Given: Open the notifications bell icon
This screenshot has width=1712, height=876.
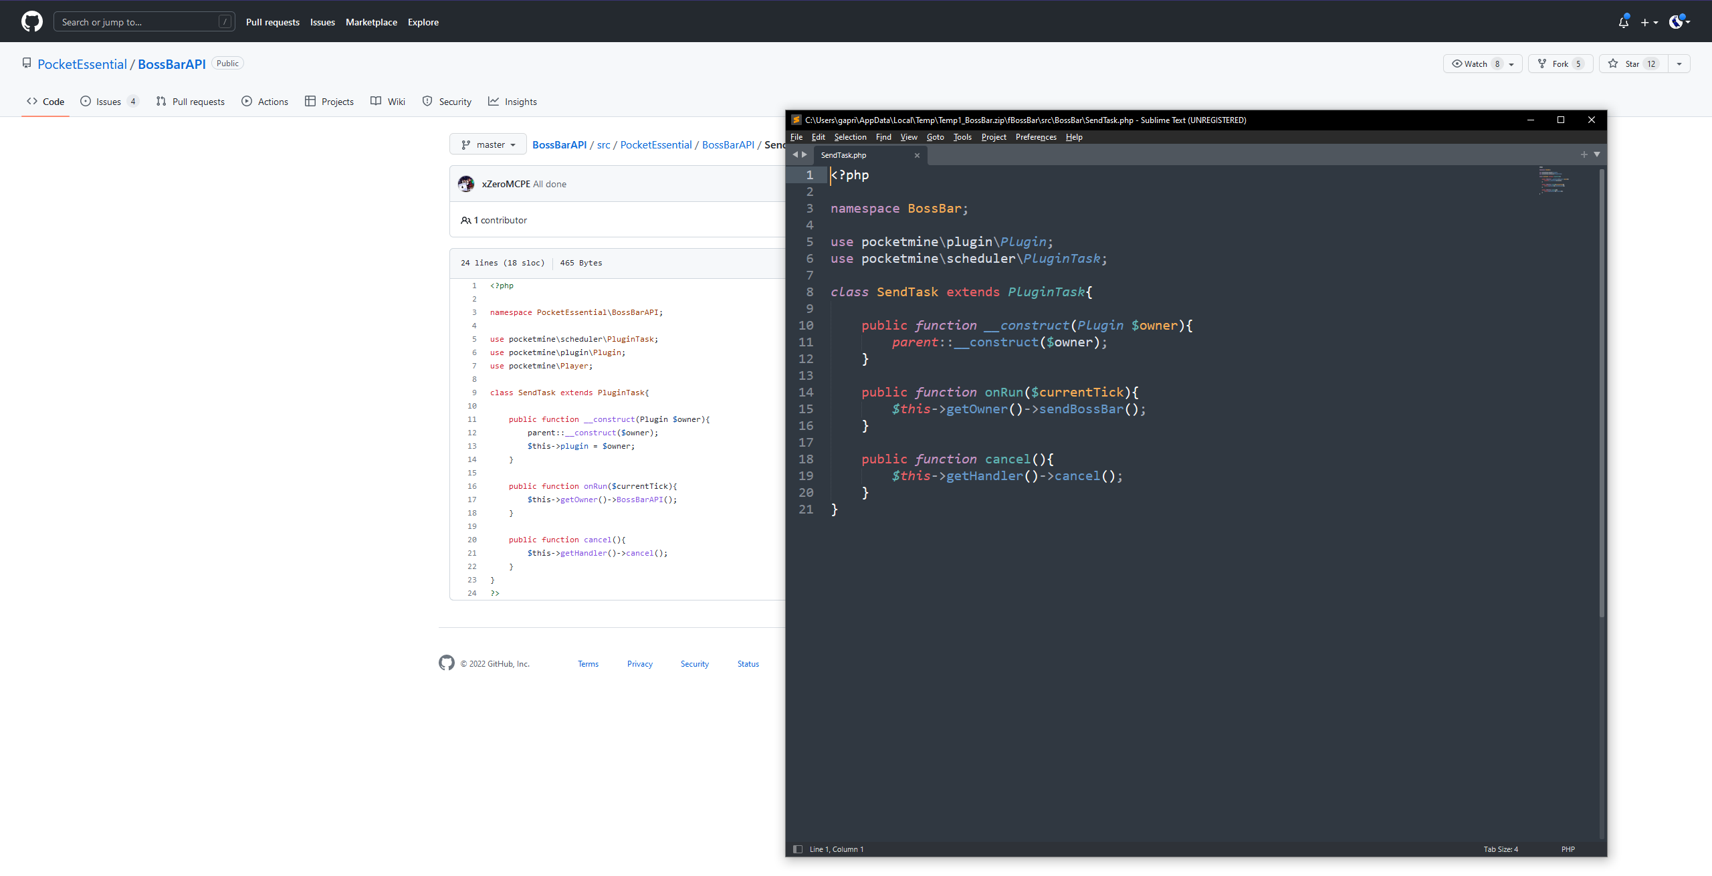Looking at the screenshot, I should tap(1623, 22).
